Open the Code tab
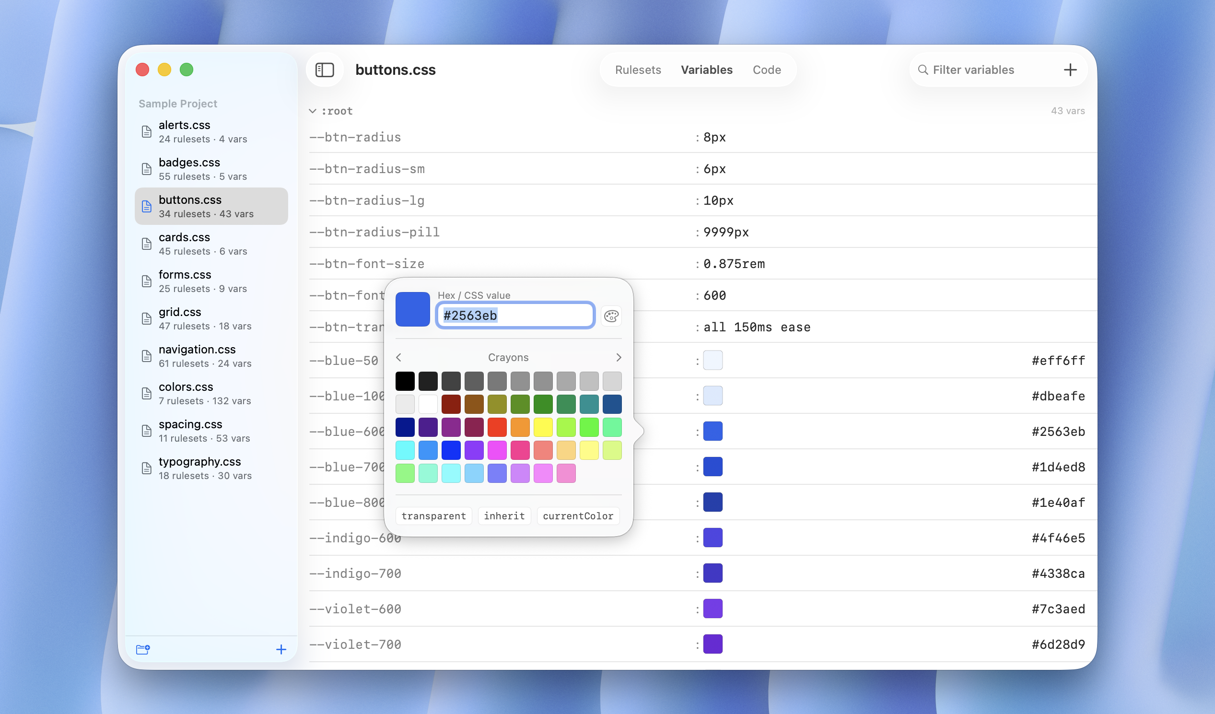This screenshot has height=714, width=1215. click(x=766, y=70)
